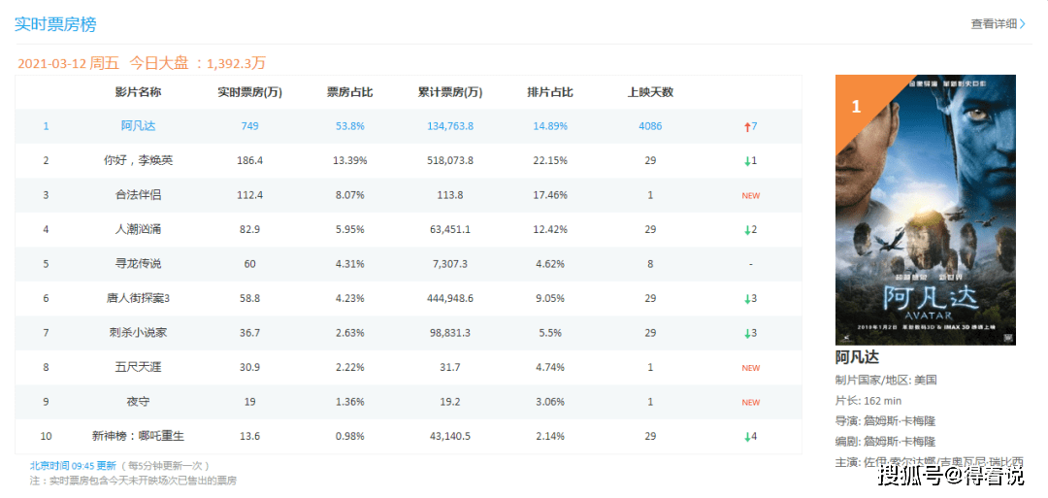
Task: Click rank number 10 in the table
Action: (x=47, y=437)
